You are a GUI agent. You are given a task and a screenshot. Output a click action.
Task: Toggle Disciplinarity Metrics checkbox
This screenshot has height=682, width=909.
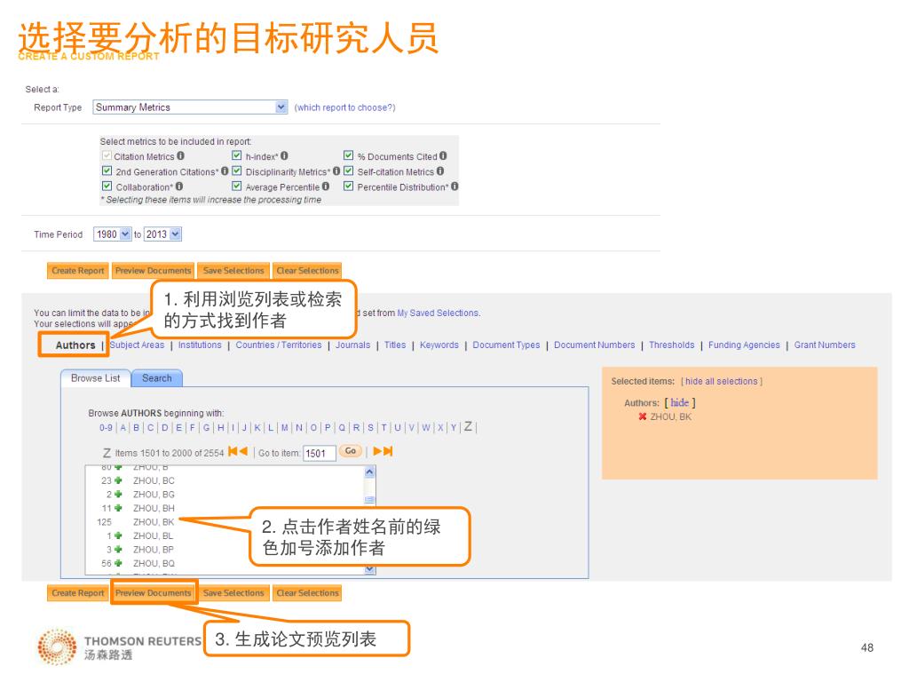coord(236,170)
